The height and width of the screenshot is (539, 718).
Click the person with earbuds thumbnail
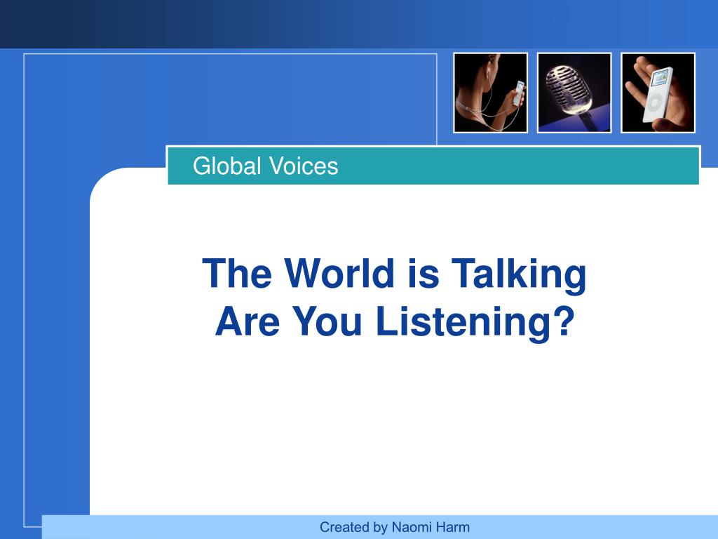point(490,93)
